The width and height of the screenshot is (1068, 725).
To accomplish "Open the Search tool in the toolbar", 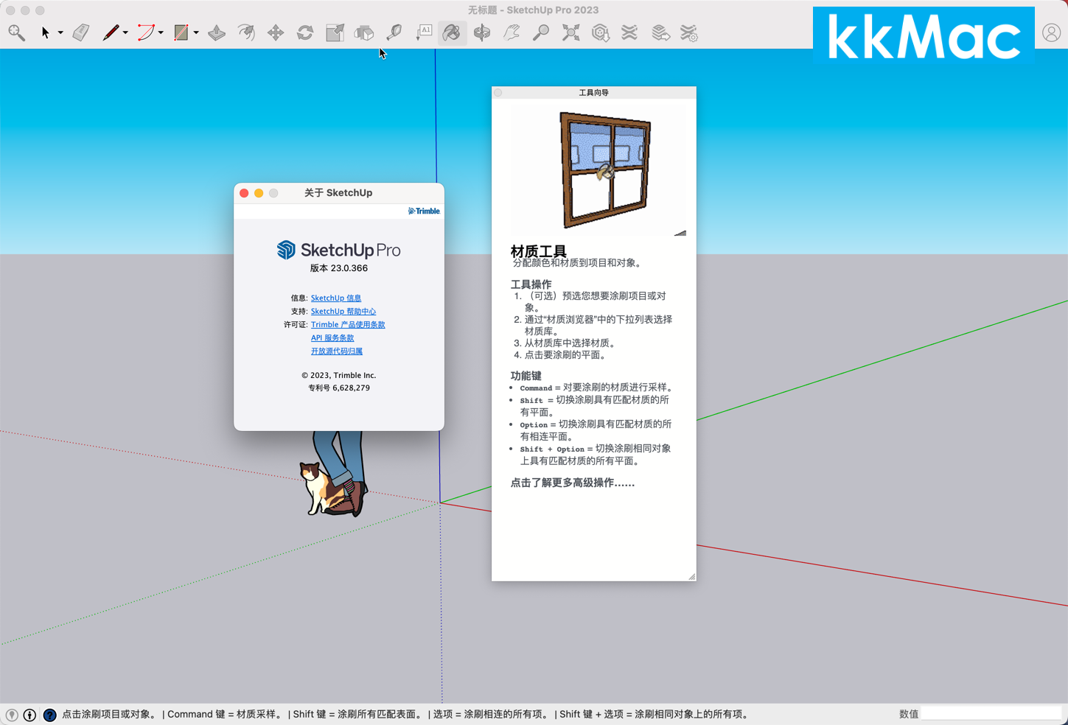I will click(17, 32).
